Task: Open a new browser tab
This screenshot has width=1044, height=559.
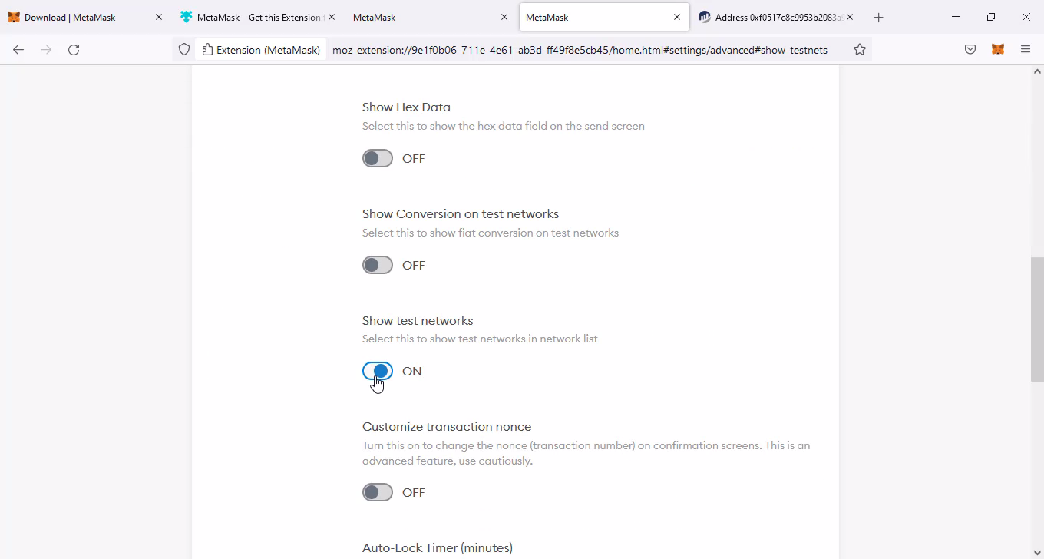Action: pos(879,17)
